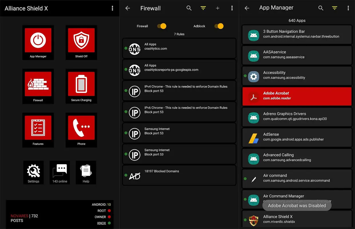The image size is (355, 229).
Task: Click the KNOX link
Action: [x=101, y=223]
